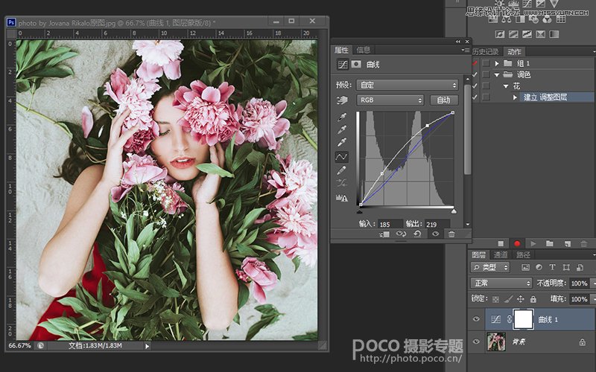This screenshot has width=596, height=372.
Task: Play the selected action
Action: [x=533, y=244]
